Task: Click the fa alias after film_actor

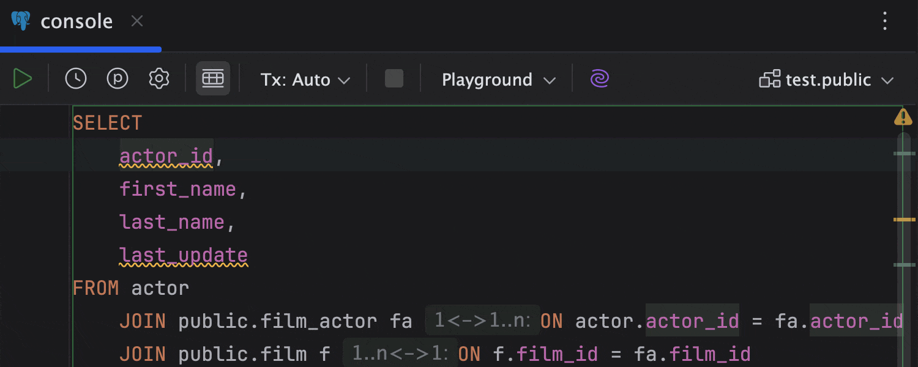Action: click(x=401, y=321)
